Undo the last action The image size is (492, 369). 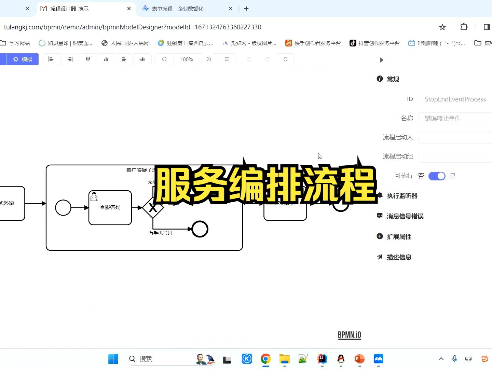point(249,59)
